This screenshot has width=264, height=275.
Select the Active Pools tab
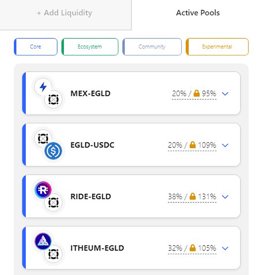[x=198, y=13]
